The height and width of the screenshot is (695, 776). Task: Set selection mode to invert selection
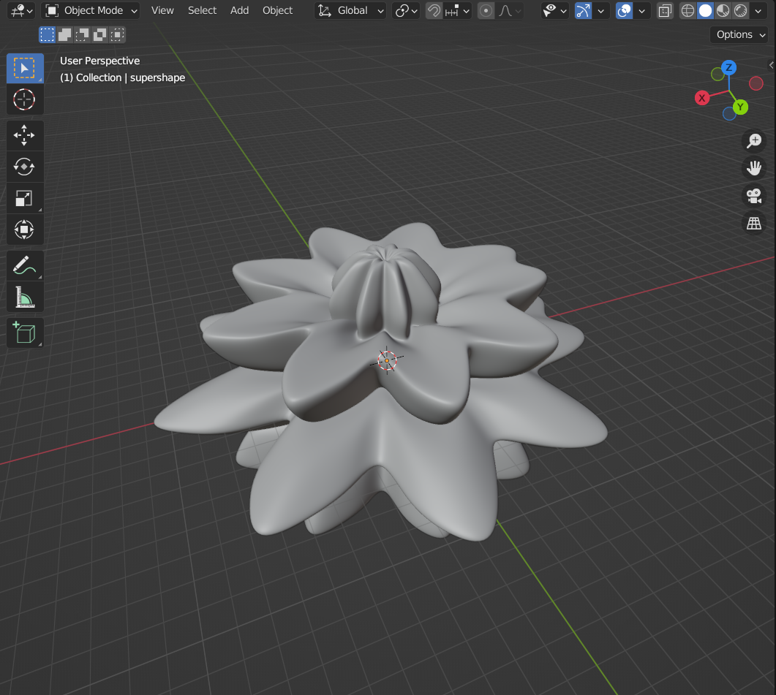[x=100, y=34]
